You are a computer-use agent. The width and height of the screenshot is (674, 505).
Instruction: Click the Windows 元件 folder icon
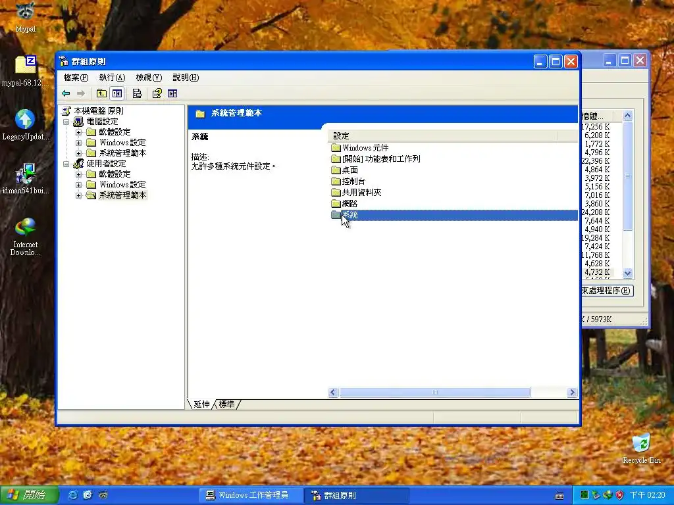coord(336,148)
